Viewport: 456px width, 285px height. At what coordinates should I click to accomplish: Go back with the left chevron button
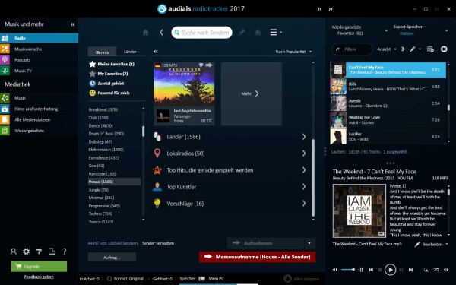tap(161, 33)
